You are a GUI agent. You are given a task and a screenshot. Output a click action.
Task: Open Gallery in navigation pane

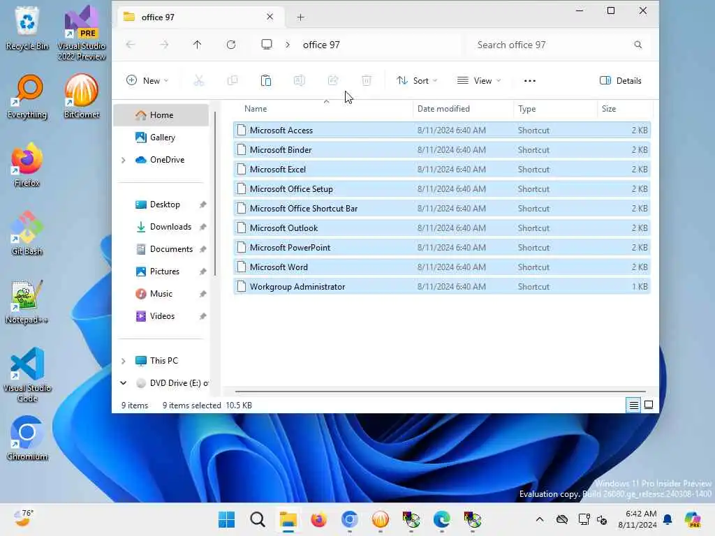(161, 137)
